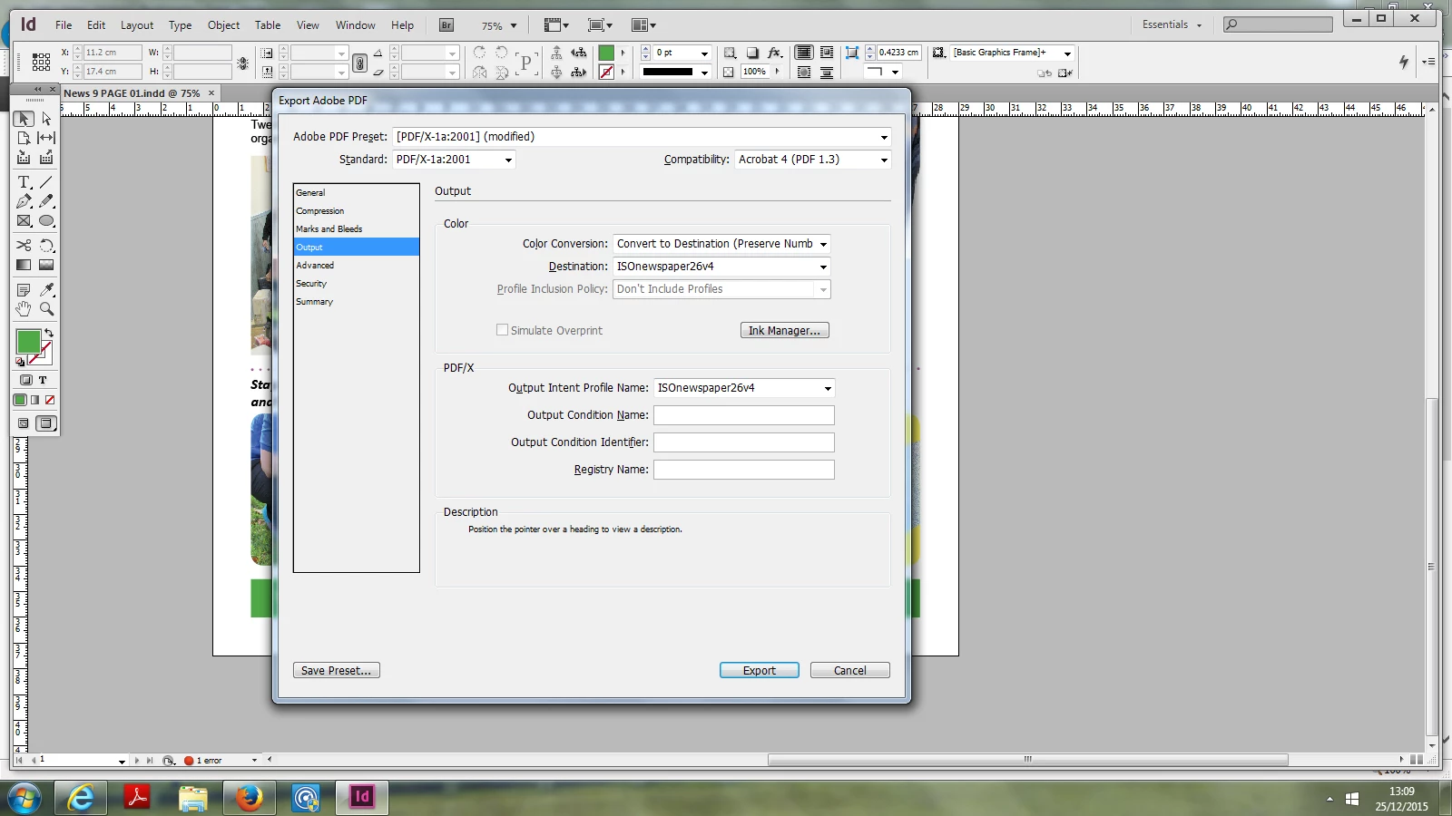Open the Layout menu
This screenshot has height=816, width=1452.
click(x=137, y=25)
